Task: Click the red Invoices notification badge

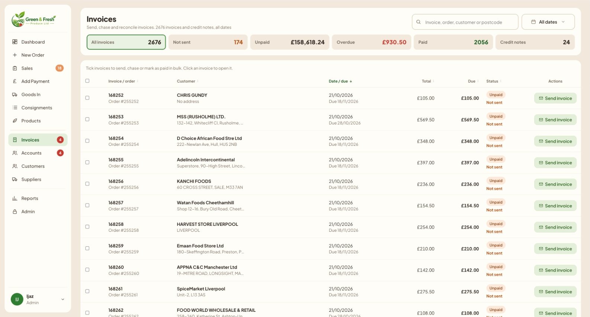Action: tap(60, 140)
